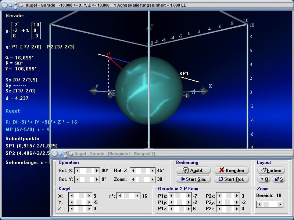
Task: Click the Rot. X slider track
Action: coord(87,170)
